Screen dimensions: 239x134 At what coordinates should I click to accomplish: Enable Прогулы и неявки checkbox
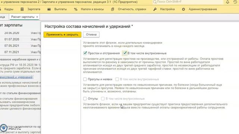click(x=85, y=79)
